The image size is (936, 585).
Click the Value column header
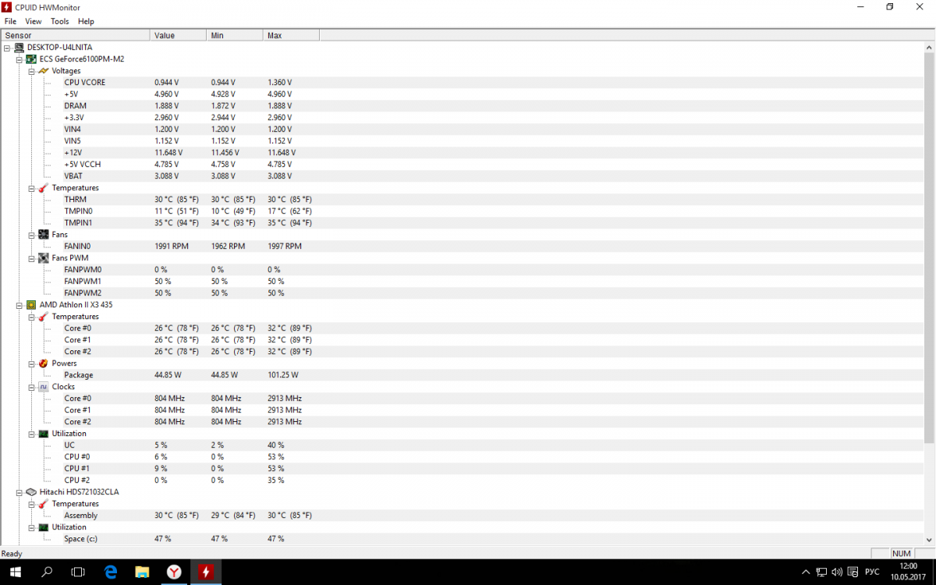[179, 35]
